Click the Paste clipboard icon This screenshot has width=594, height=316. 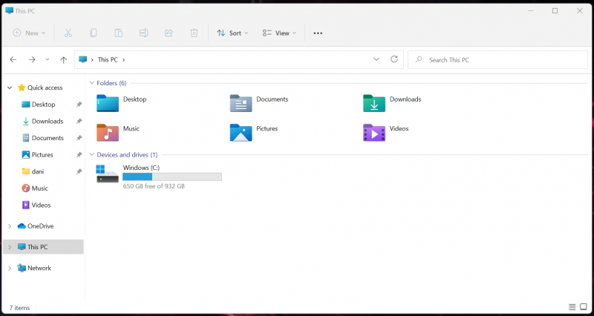[x=119, y=33]
